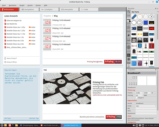Show the Projekte list
The image size is (159, 127).
click(47, 16)
